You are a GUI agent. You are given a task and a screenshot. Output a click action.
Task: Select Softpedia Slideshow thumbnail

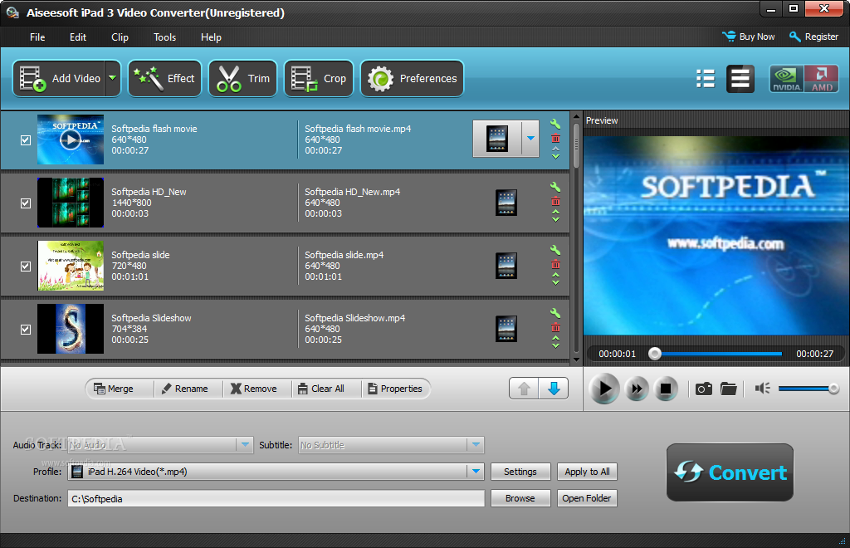(71, 329)
